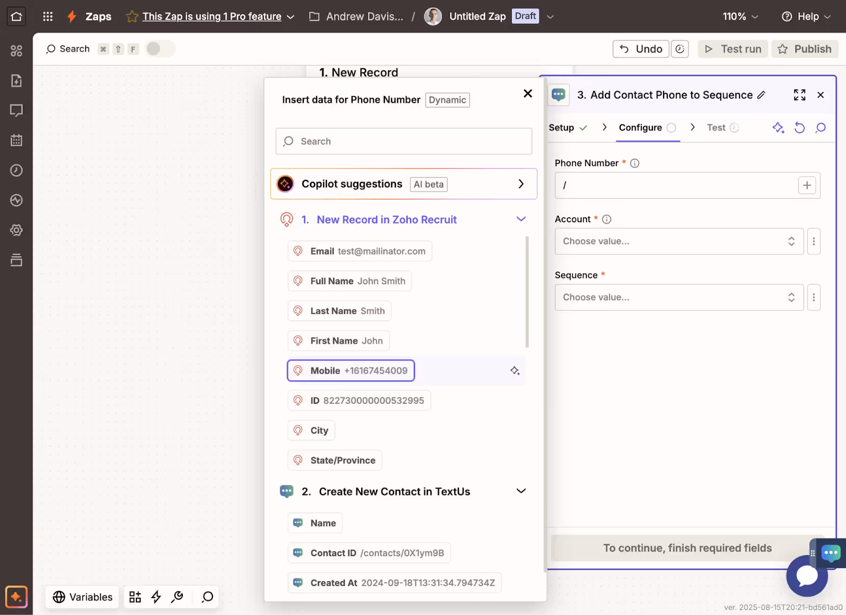The height and width of the screenshot is (615, 846).
Task: Open the AI sparkle icon in step panel
Action: coord(778,128)
